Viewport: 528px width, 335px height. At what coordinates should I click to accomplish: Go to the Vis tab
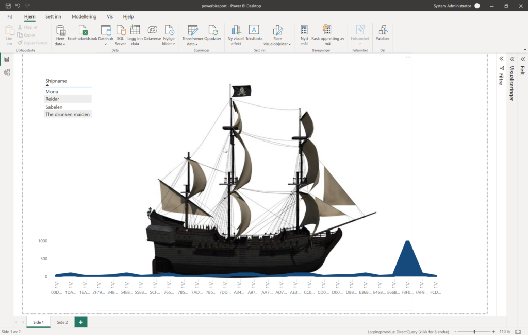click(x=110, y=16)
